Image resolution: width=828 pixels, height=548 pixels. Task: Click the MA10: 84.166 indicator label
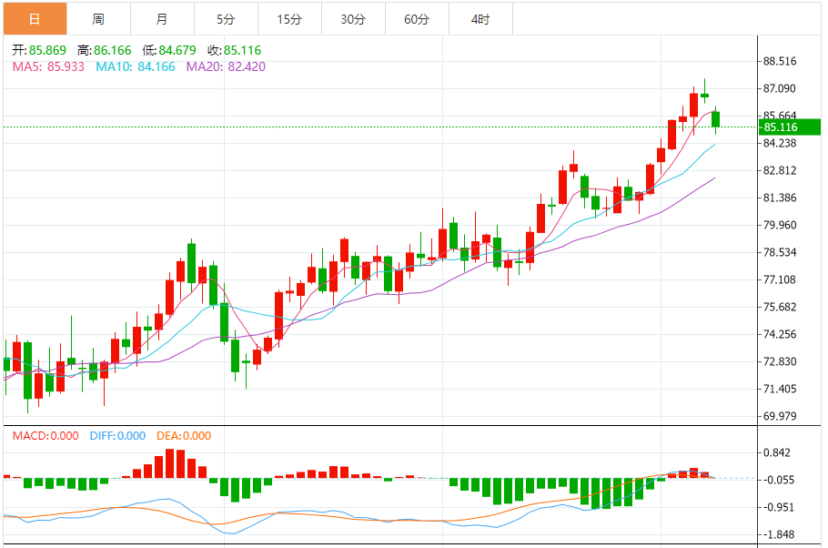pos(136,66)
